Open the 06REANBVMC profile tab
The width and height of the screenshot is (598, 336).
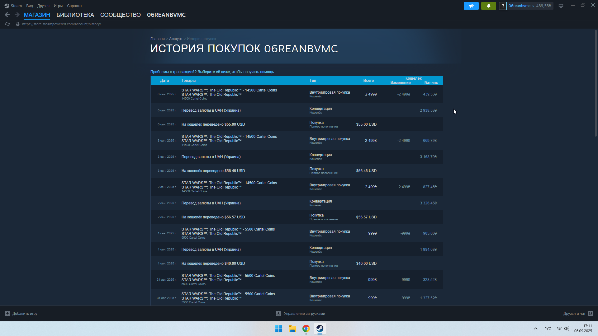[x=166, y=15]
